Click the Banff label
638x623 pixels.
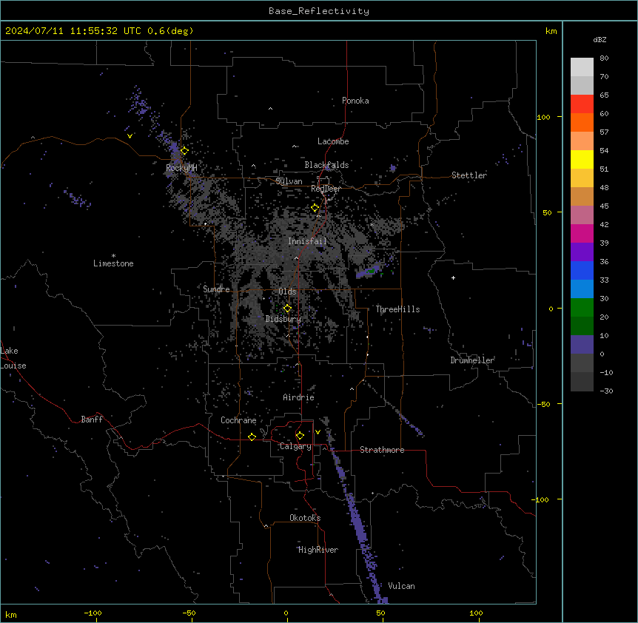click(92, 420)
